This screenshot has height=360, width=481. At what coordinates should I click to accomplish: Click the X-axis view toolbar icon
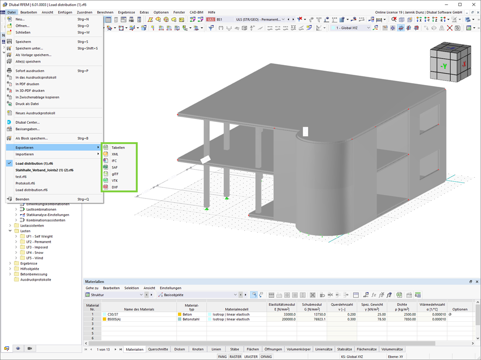[x=419, y=19]
